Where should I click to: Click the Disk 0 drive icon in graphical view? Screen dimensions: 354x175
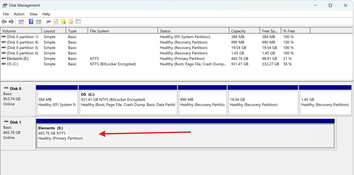coord(6,88)
